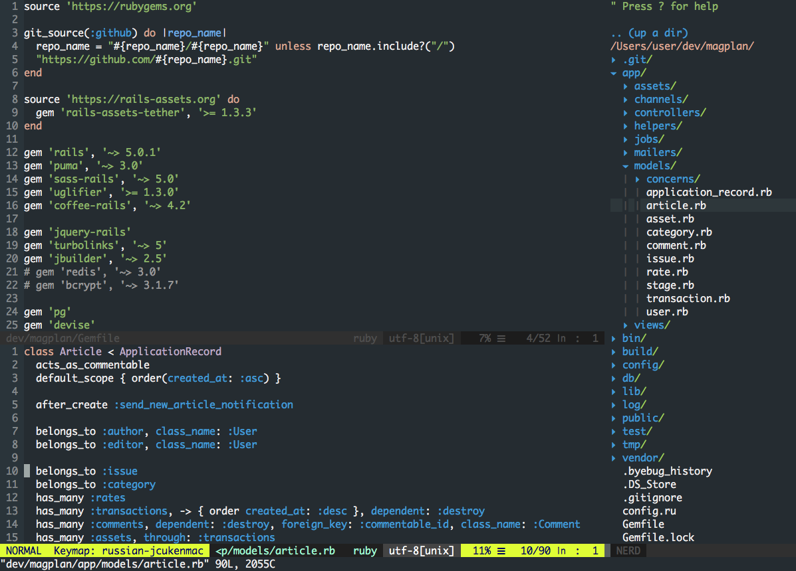This screenshot has height=571, width=796.
Task: Collapse the app directory arrow
Action: pos(614,73)
